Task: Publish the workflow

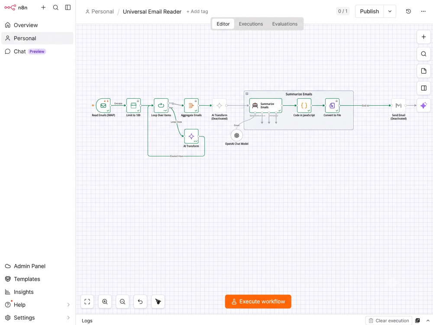Action: click(369, 11)
